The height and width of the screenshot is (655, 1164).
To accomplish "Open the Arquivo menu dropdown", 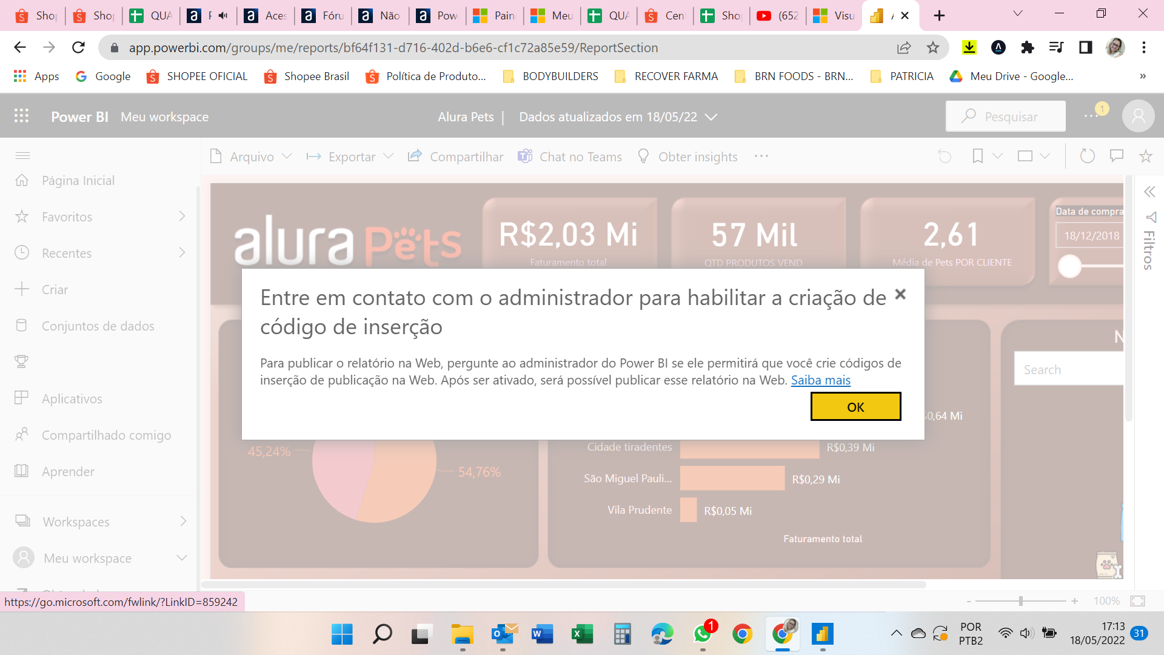I will (x=251, y=156).
